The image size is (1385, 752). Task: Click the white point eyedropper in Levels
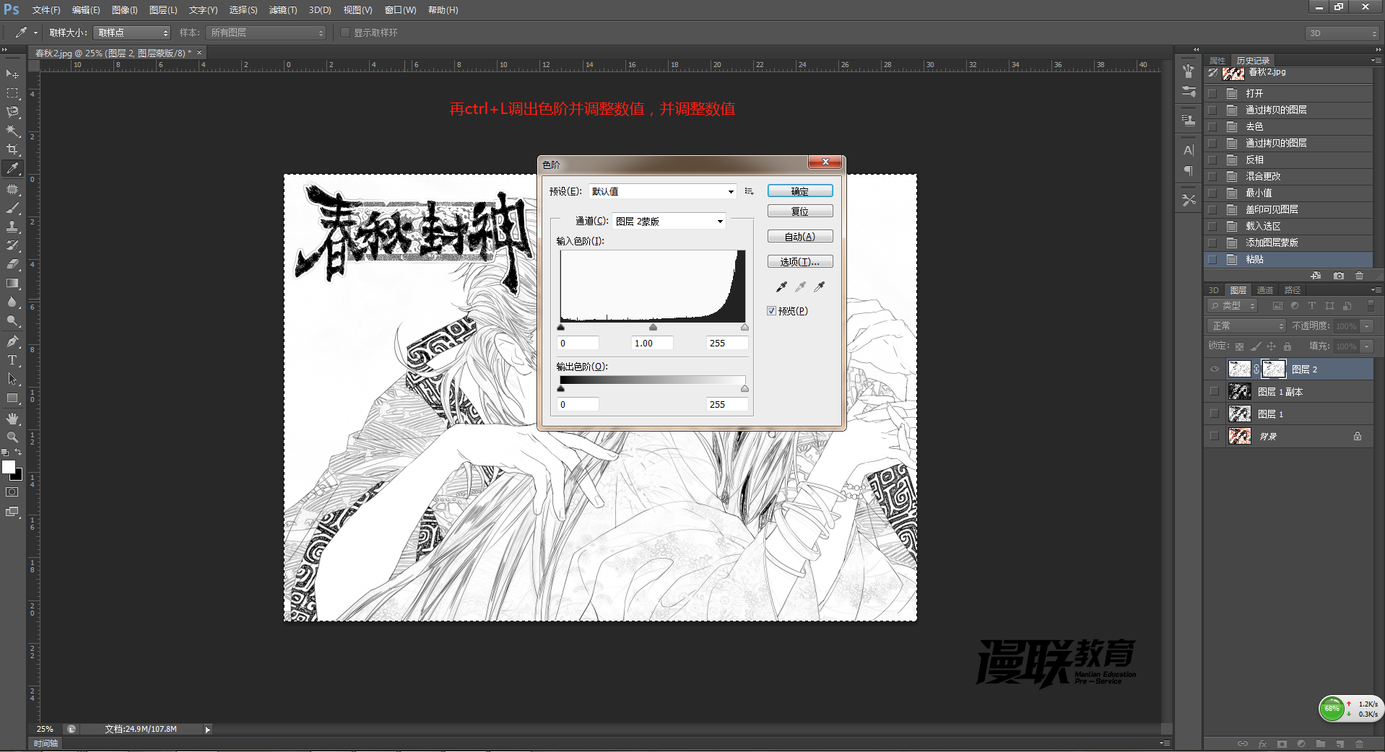(x=820, y=287)
